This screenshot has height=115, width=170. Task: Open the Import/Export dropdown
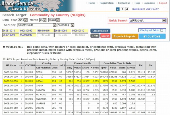pyautogui.click(x=54, y=20)
